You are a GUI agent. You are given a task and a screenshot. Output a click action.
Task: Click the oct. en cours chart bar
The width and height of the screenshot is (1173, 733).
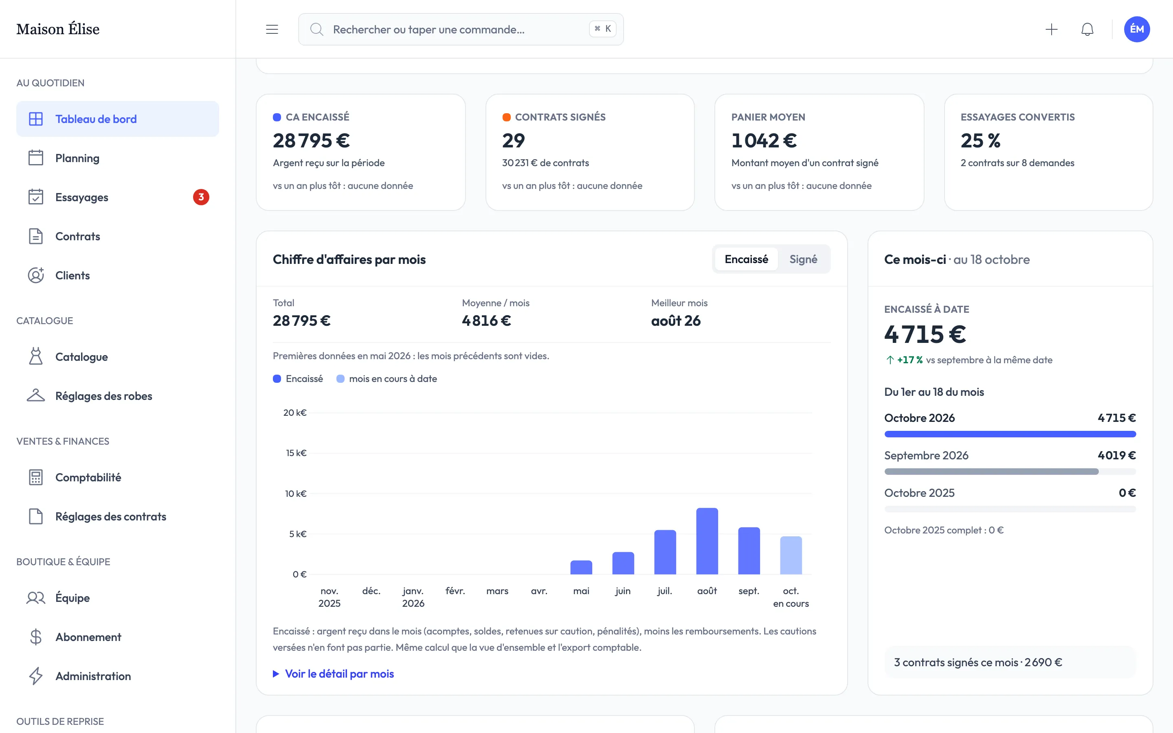(791, 555)
